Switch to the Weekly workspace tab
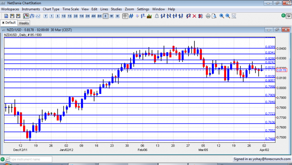The height and width of the screenshot is (165, 292). coord(24,23)
